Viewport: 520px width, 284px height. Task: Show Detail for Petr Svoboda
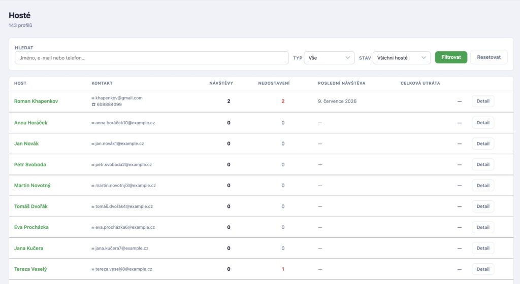coord(483,164)
